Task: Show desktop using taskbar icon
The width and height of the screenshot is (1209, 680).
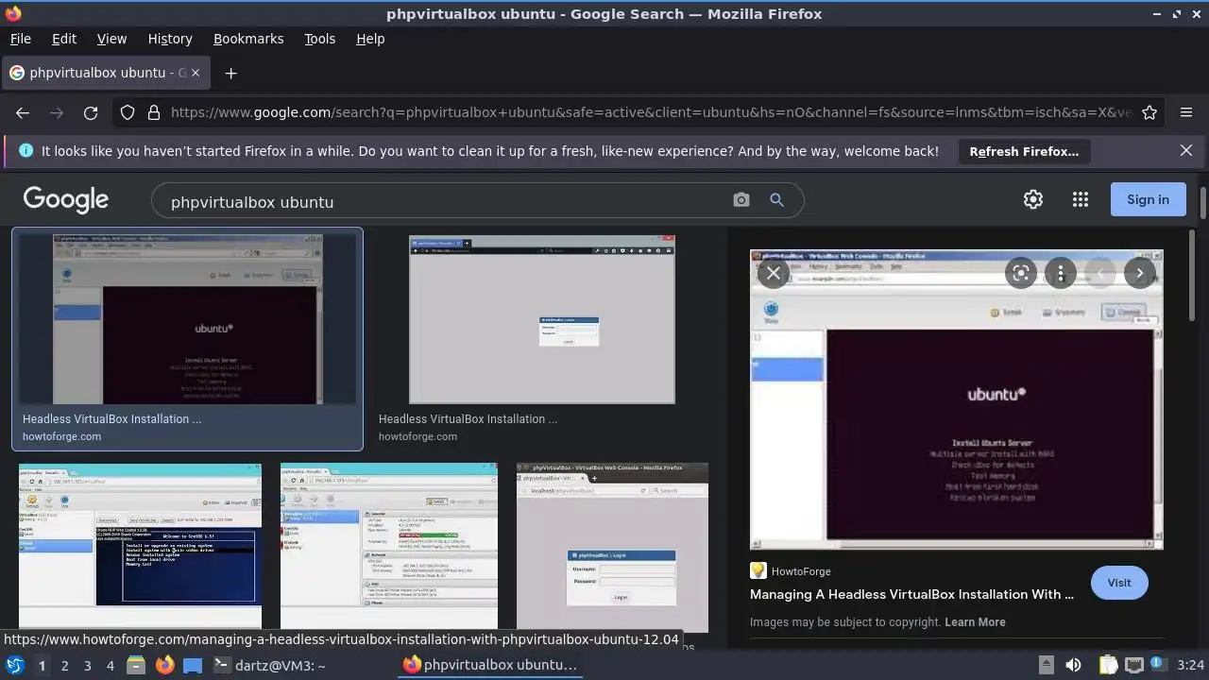Action: (193, 665)
